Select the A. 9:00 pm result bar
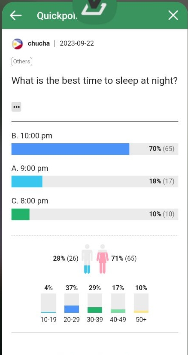The width and height of the screenshot is (188, 355). (95, 181)
